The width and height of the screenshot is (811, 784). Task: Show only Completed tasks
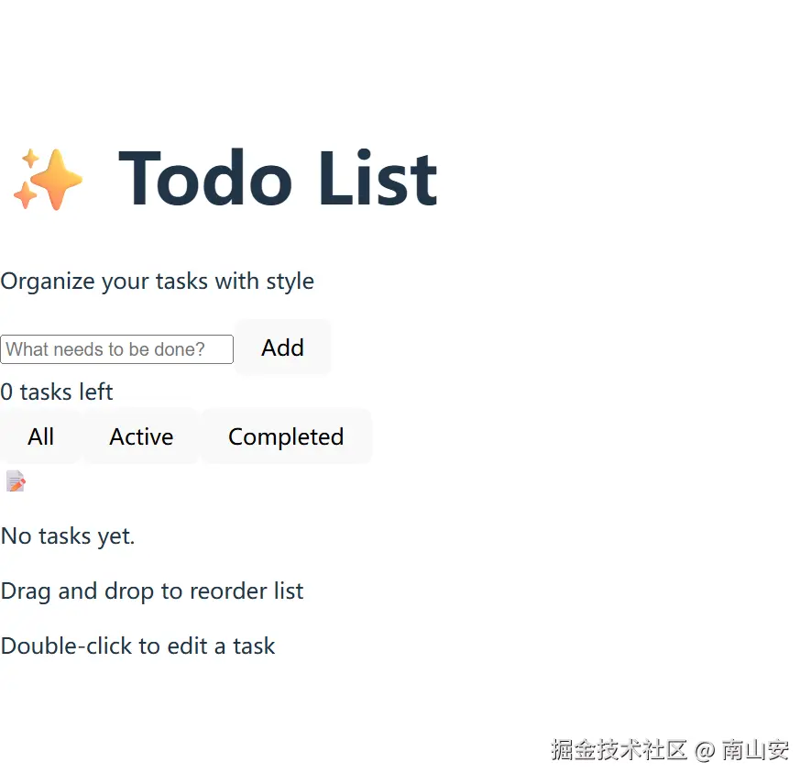[x=286, y=437]
